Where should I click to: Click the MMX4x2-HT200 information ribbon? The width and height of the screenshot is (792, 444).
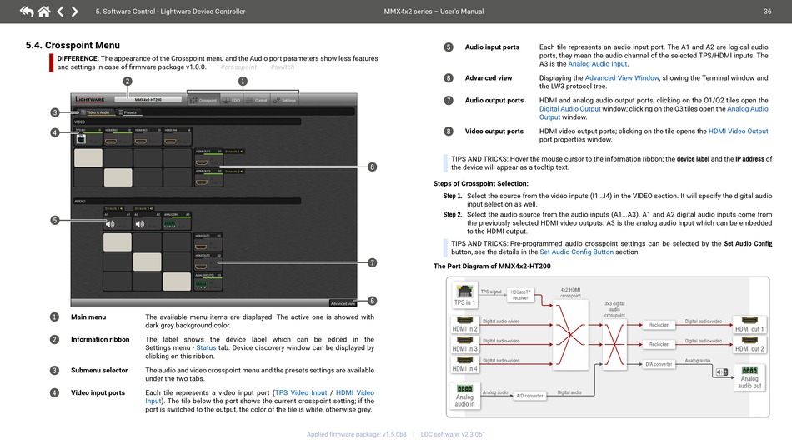pyautogui.click(x=148, y=99)
